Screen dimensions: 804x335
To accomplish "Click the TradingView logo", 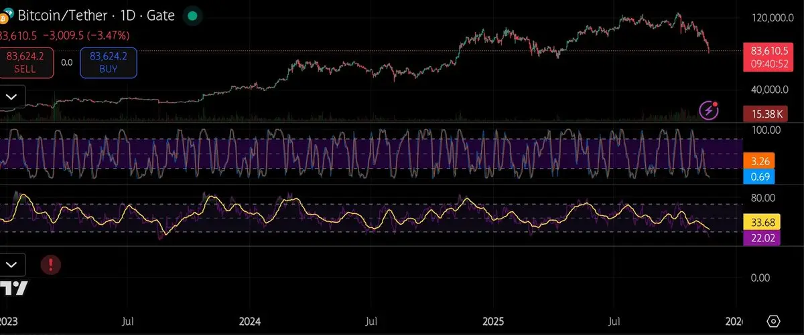I will coord(13,288).
